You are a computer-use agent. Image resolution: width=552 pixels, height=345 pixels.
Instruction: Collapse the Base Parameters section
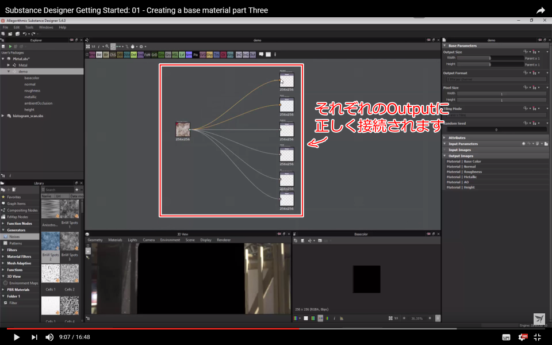click(444, 46)
